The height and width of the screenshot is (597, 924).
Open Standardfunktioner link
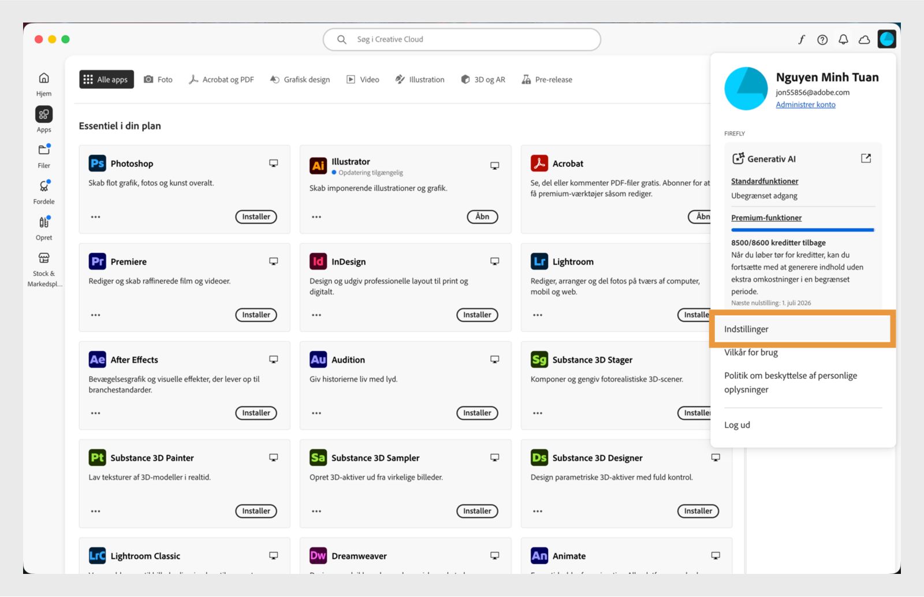click(765, 181)
